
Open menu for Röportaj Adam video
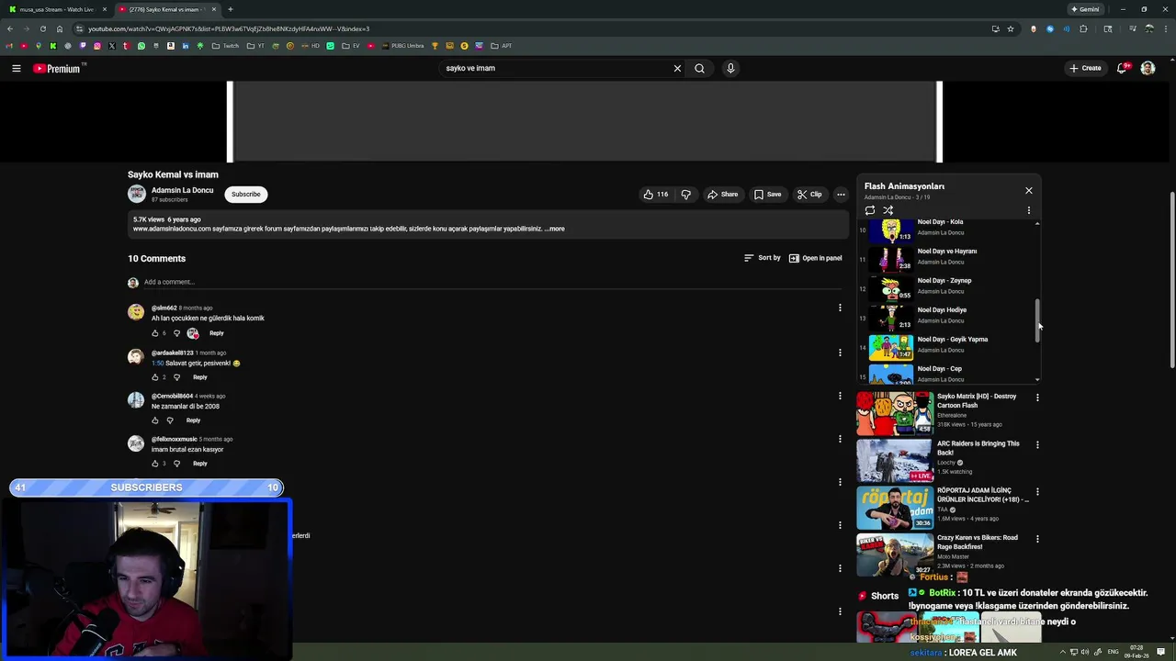(1037, 492)
